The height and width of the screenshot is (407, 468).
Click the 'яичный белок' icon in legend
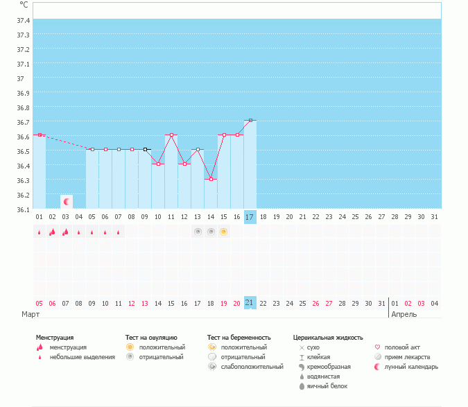[302, 386]
